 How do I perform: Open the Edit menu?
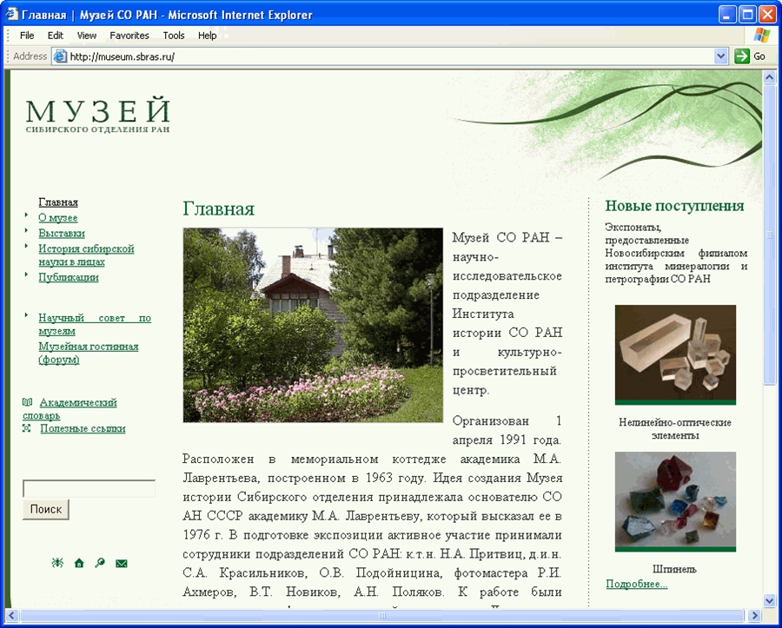pos(56,36)
